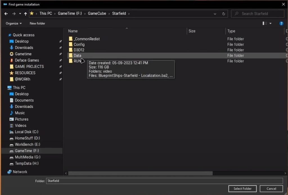The height and width of the screenshot is (195, 288).
Task: Click the refresh icon in the address bar
Action: point(223,13)
